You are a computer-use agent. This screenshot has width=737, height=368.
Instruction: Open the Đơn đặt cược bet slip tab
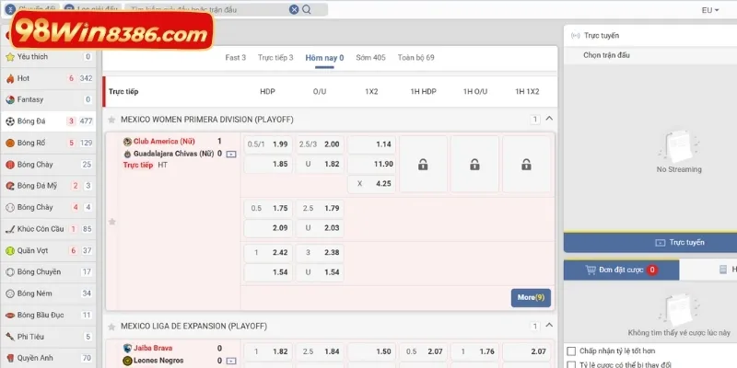coord(621,270)
